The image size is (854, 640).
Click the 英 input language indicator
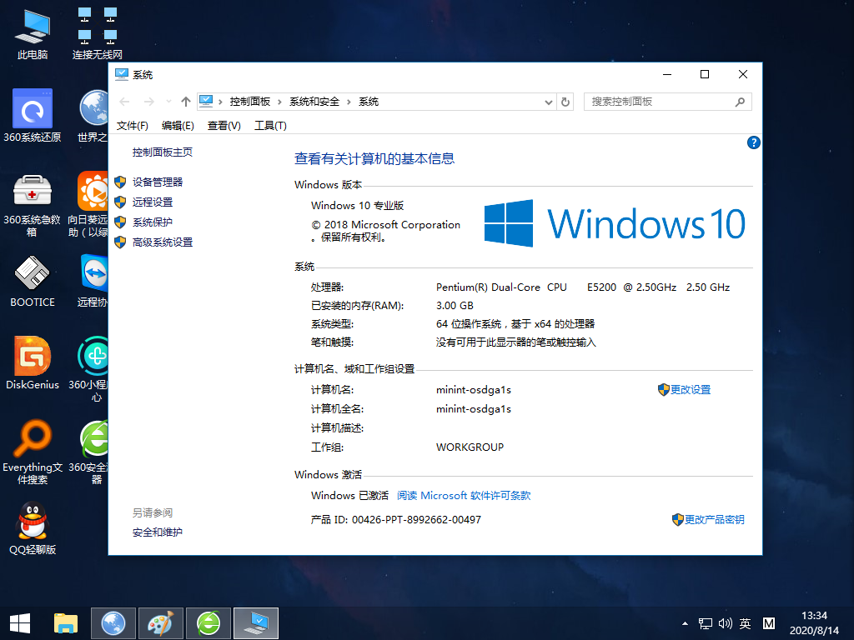pyautogui.click(x=745, y=623)
